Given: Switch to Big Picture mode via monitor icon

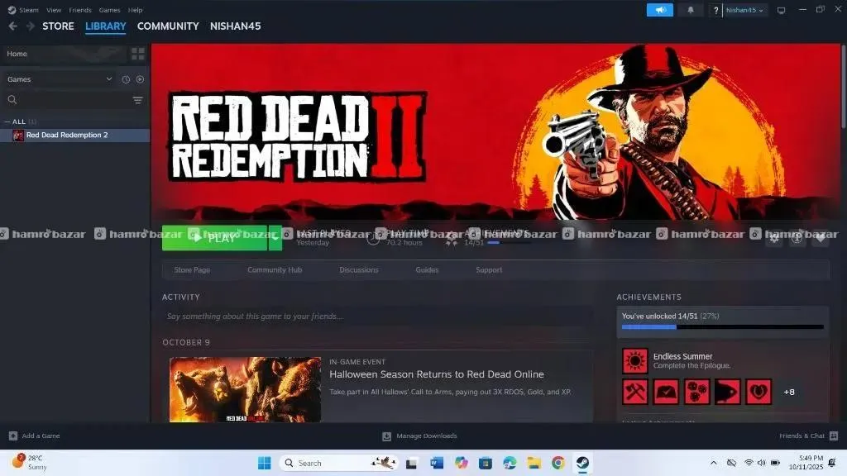Looking at the screenshot, I should coord(781,11).
